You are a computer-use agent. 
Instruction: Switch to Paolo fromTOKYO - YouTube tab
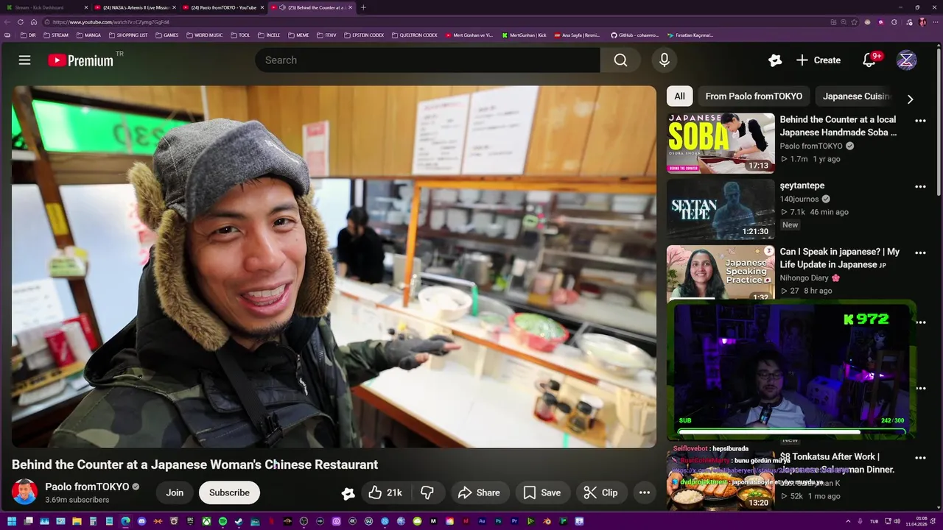(x=224, y=7)
